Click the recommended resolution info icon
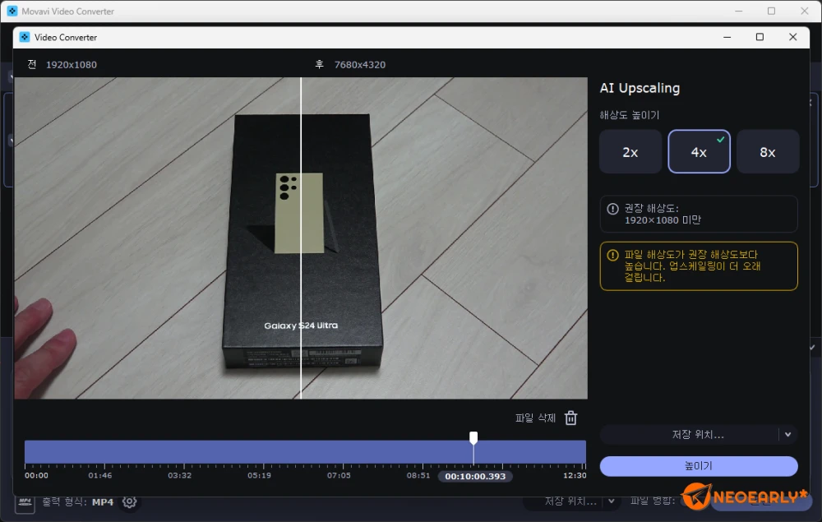This screenshot has height=522, width=822. [x=612, y=209]
